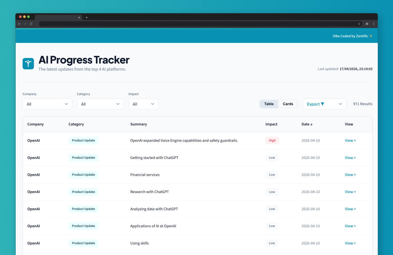Reload the page with the refresh icon
Image resolution: width=393 pixels, height=255 pixels.
[31, 24]
